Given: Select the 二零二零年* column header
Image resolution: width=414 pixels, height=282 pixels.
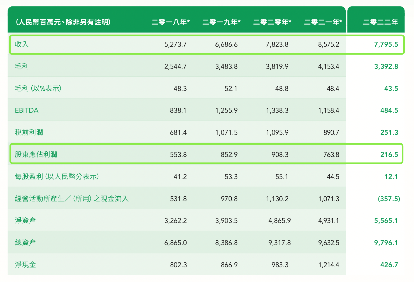Looking at the screenshot, I should point(272,22).
